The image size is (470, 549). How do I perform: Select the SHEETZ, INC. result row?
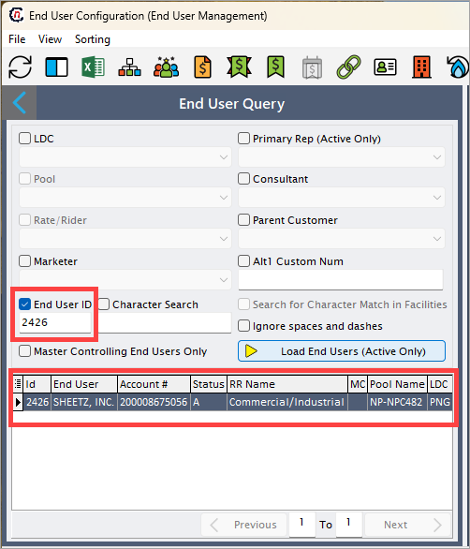[x=233, y=402]
